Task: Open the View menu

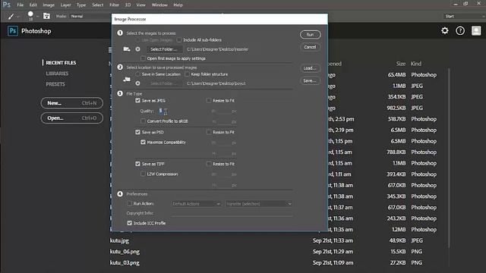Action: click(x=140, y=5)
